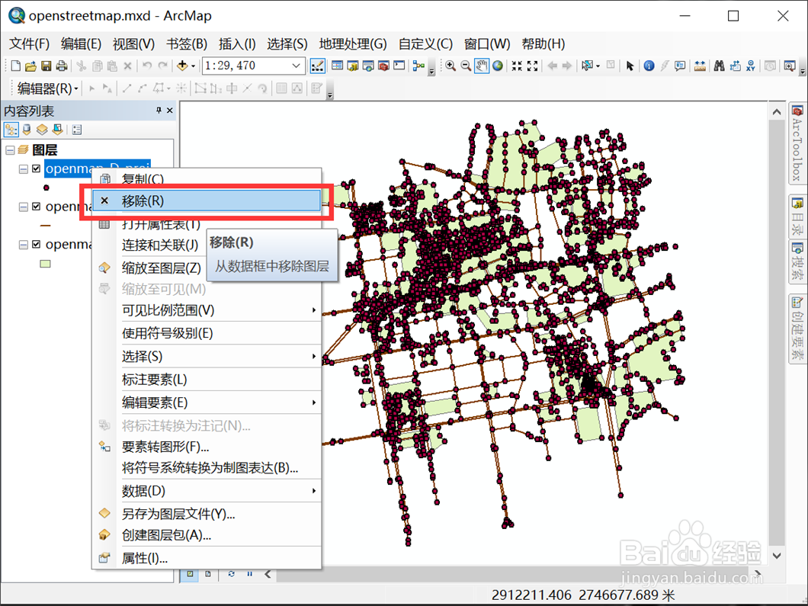
Task: Save the map with floppy icon
Action: [46, 66]
